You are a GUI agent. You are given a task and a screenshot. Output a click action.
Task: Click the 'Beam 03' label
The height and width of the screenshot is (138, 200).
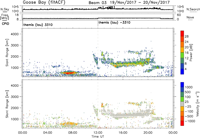pos(97,3)
